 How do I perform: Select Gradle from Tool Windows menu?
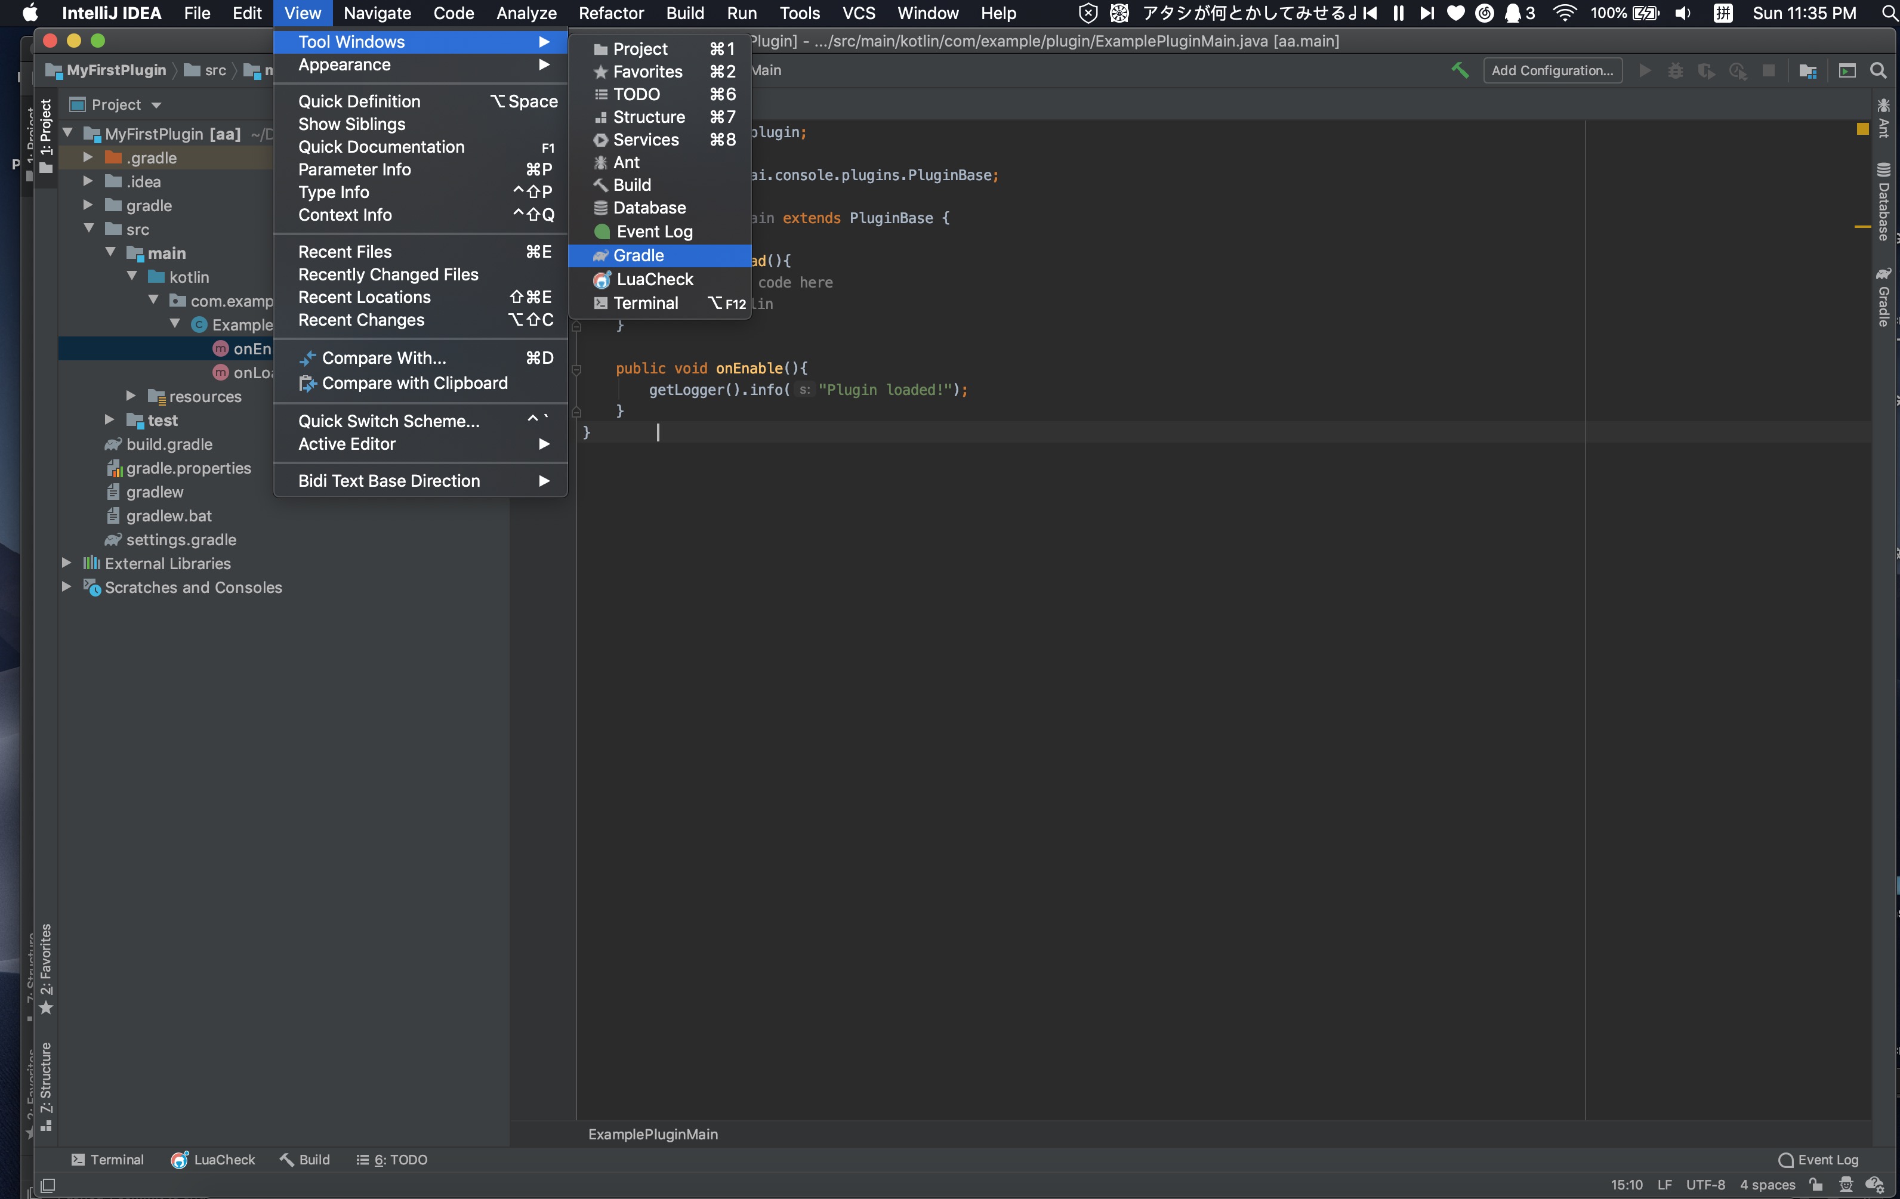pos(639,255)
